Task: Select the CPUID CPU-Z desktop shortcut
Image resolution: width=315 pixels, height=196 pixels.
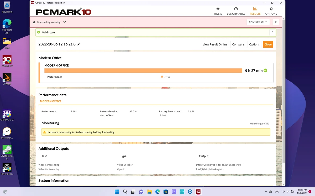Action: point(7,115)
